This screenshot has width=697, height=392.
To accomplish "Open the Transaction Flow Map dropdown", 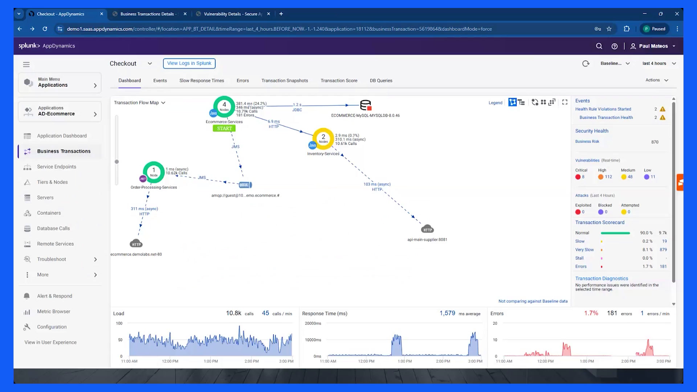I will 140,103.
